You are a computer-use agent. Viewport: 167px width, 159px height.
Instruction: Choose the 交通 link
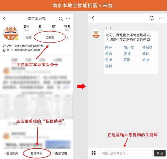click(x=109, y=60)
